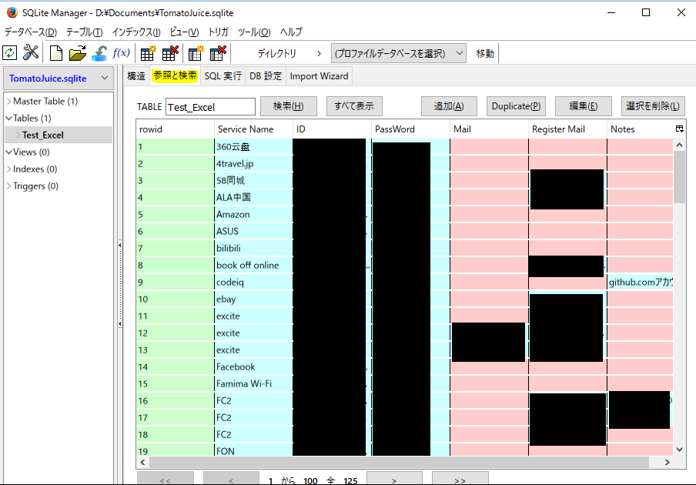The image size is (696, 485).
Task: Select the Test_Excel table in the tree
Action: [x=42, y=135]
